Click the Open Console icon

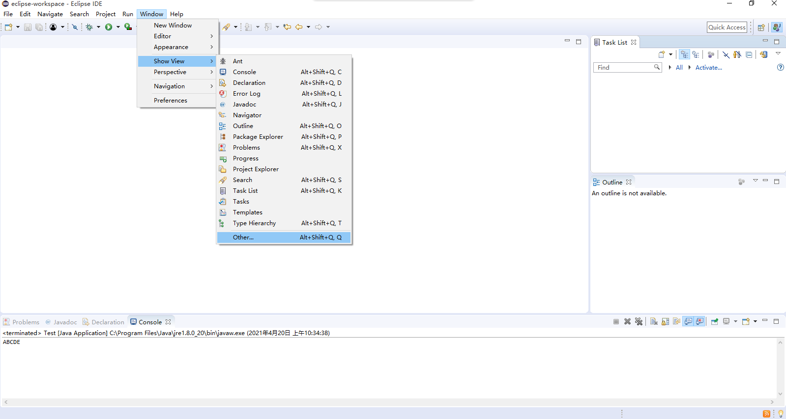(x=746, y=321)
